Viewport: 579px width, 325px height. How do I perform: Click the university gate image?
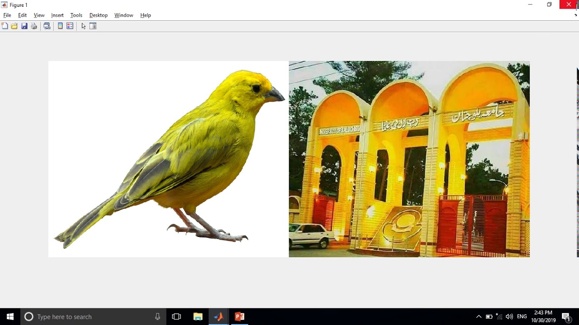[x=409, y=159]
